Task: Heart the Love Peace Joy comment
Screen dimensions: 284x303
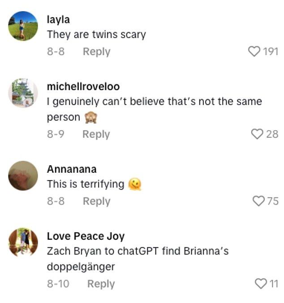Action: 260,283
